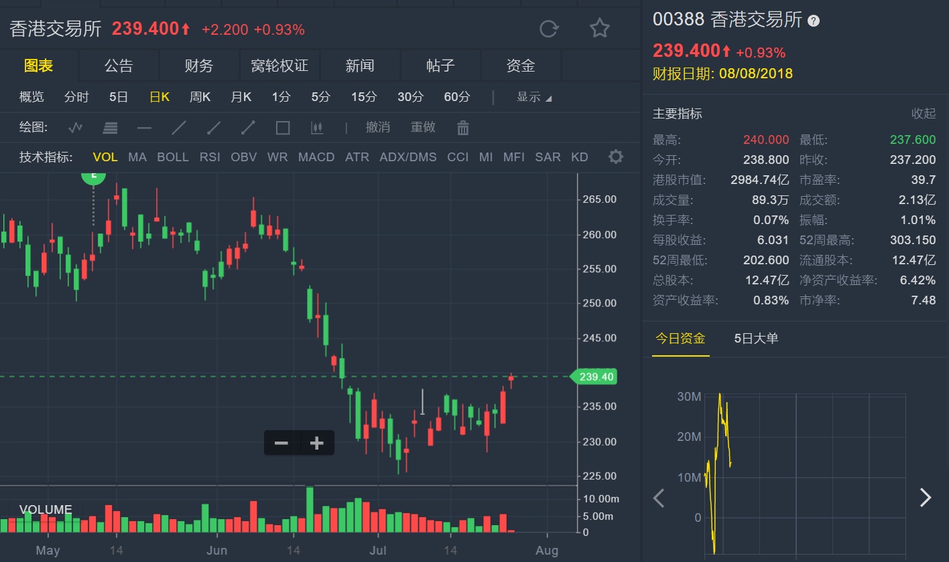Turn off the VOL indicator

click(x=105, y=157)
